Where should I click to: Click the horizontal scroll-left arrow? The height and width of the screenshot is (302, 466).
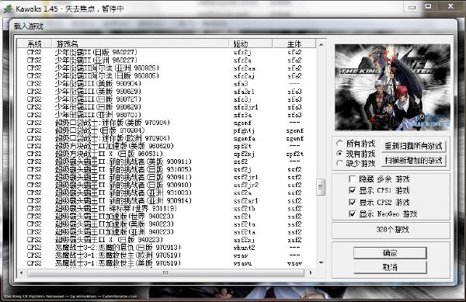pyautogui.click(x=21, y=272)
